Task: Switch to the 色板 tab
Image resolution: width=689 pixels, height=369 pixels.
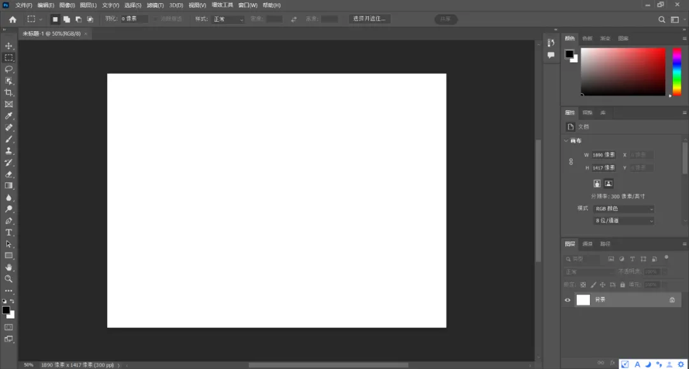Action: click(587, 38)
